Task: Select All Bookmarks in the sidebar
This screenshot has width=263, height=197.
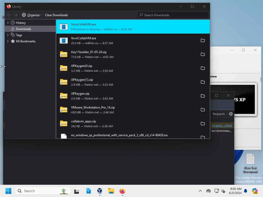Action: pos(25,41)
